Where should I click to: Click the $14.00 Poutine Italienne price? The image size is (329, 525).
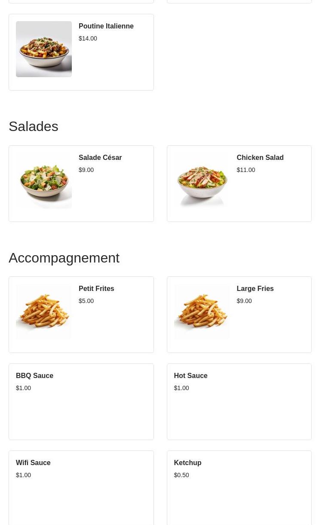click(x=88, y=38)
